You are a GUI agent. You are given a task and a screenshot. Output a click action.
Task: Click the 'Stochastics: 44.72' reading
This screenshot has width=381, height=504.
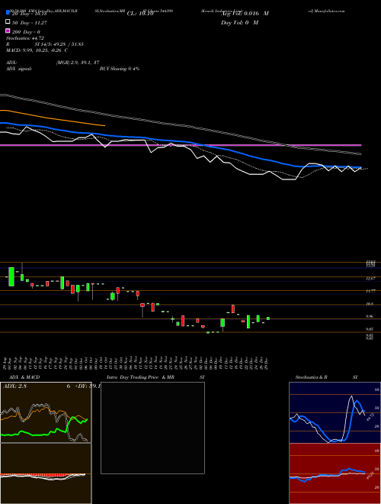point(25,38)
